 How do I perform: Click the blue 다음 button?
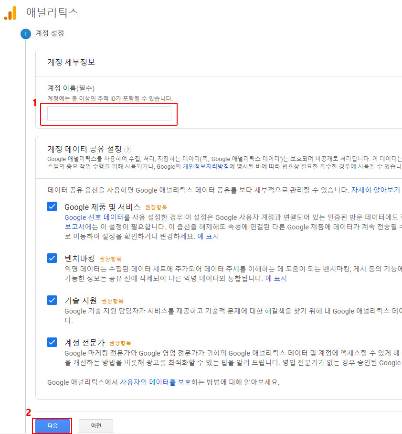[52, 425]
